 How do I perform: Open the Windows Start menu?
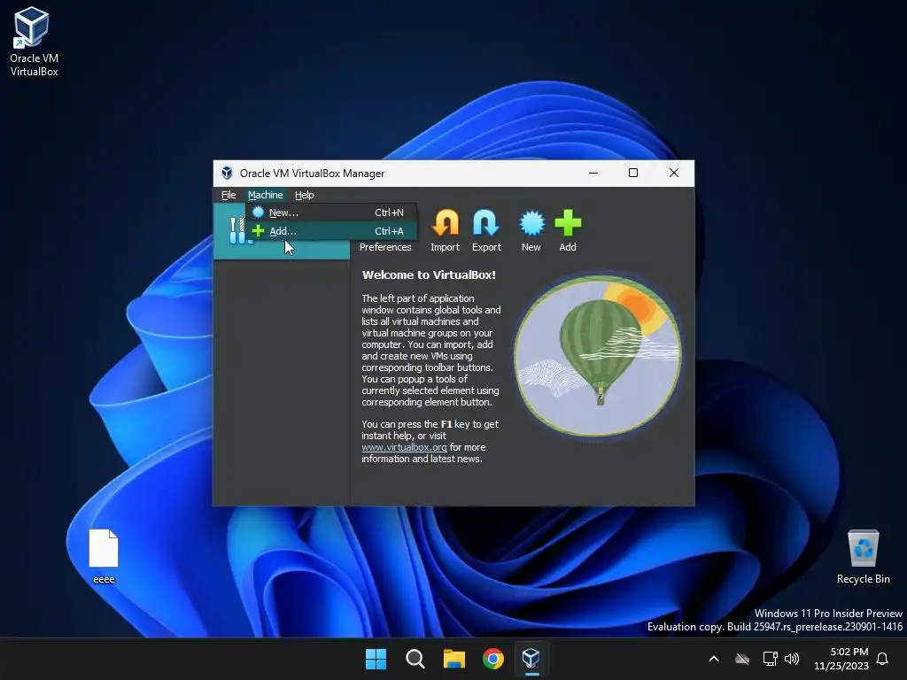pos(376,659)
